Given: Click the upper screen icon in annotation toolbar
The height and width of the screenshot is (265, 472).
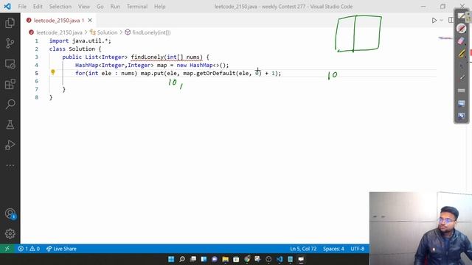Looking at the screenshot, I should (461, 103).
